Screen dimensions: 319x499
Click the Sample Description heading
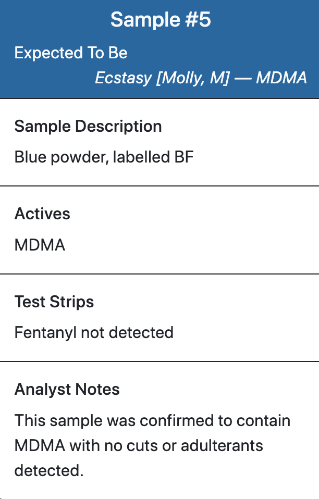[88, 127]
